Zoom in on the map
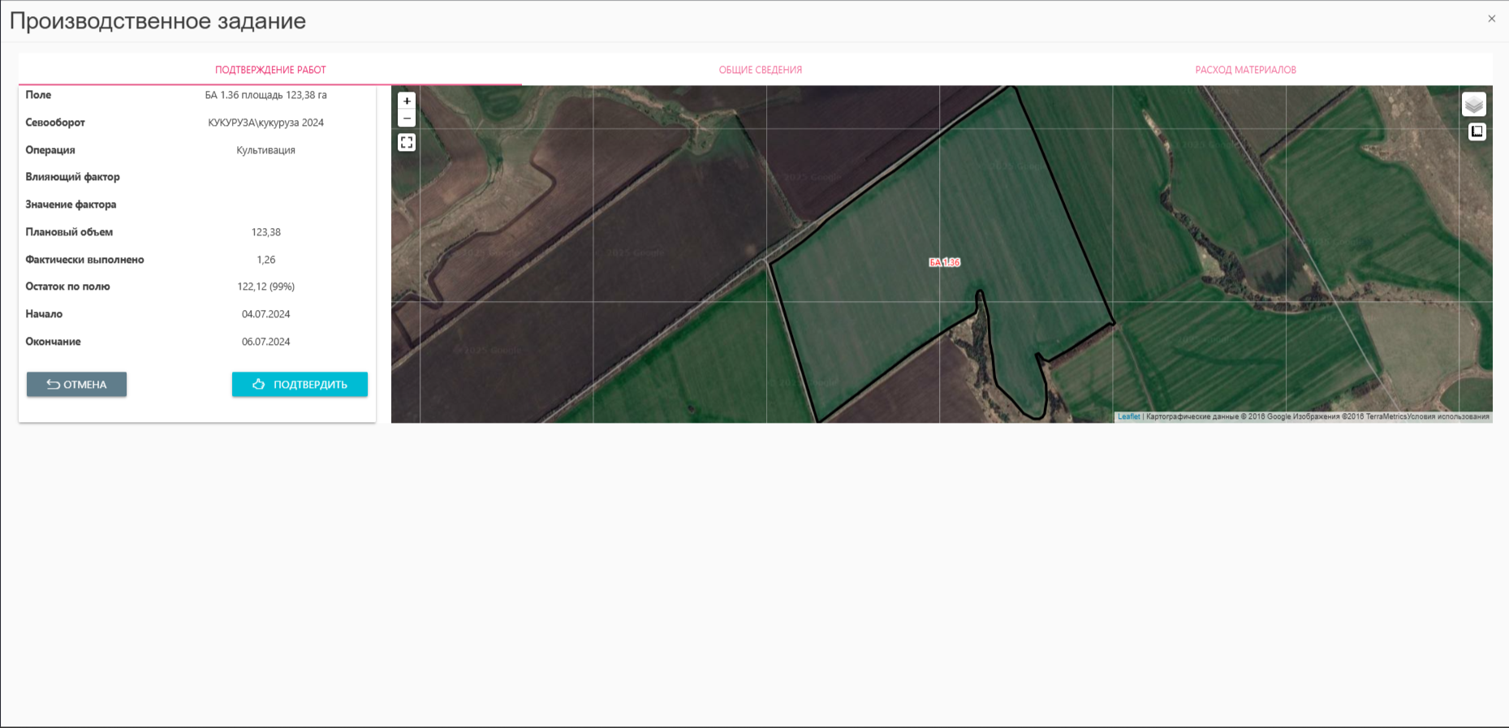The width and height of the screenshot is (1509, 728). (x=407, y=101)
